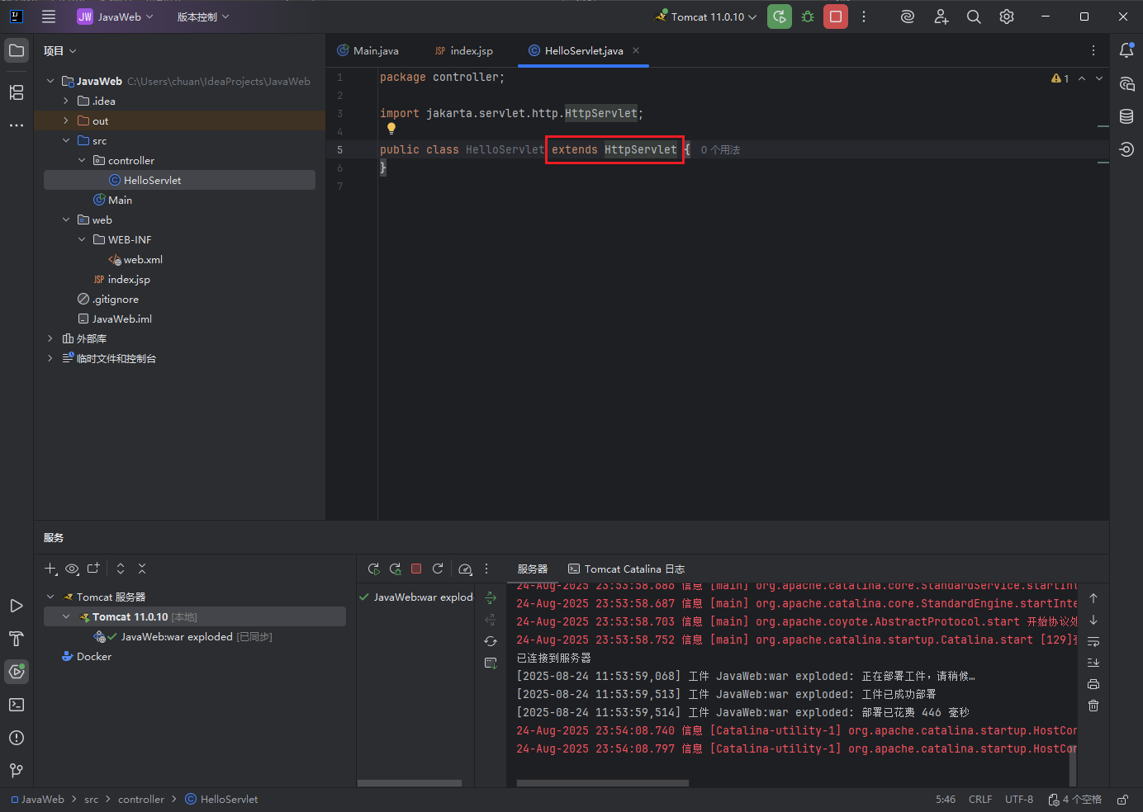This screenshot has width=1143, height=812.
Task: Switch to the Main.java tab
Action: tap(368, 50)
